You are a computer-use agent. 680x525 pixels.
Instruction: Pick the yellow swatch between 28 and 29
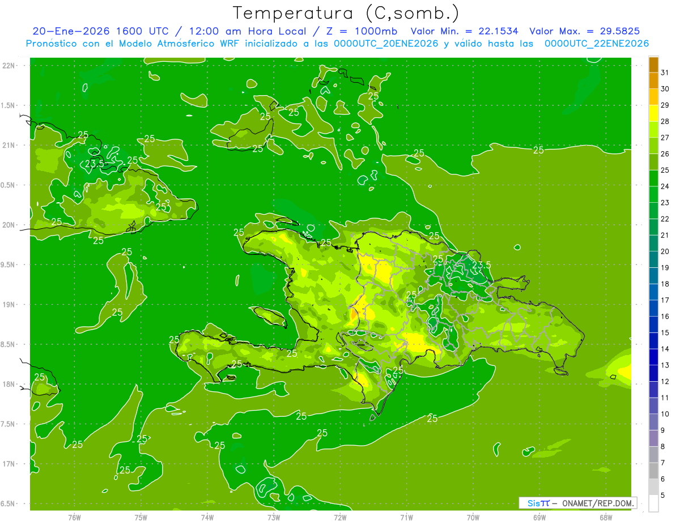pos(653,113)
